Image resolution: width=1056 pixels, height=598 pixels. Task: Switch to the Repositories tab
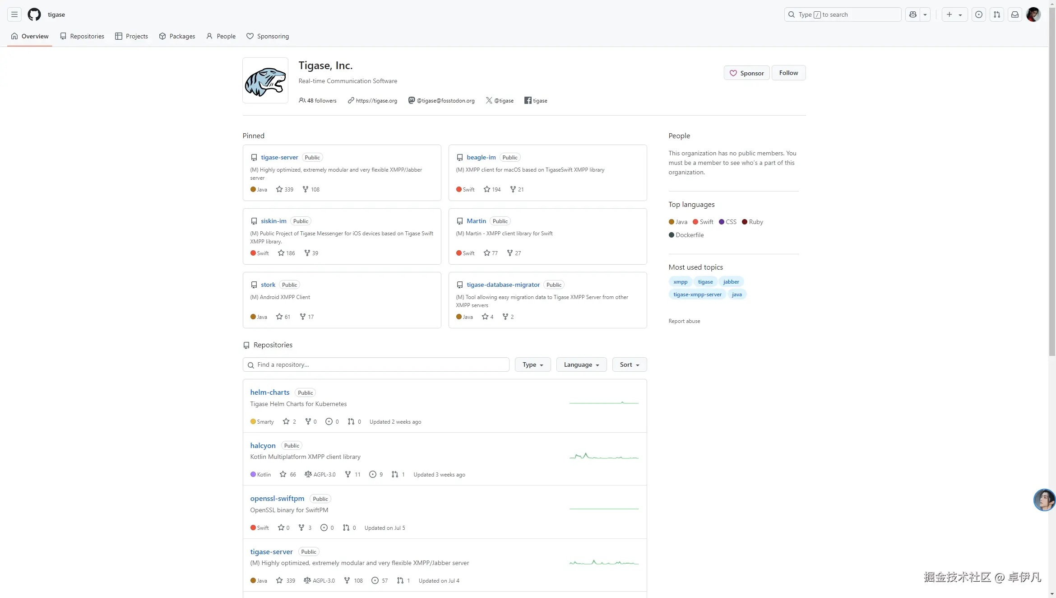pos(82,36)
